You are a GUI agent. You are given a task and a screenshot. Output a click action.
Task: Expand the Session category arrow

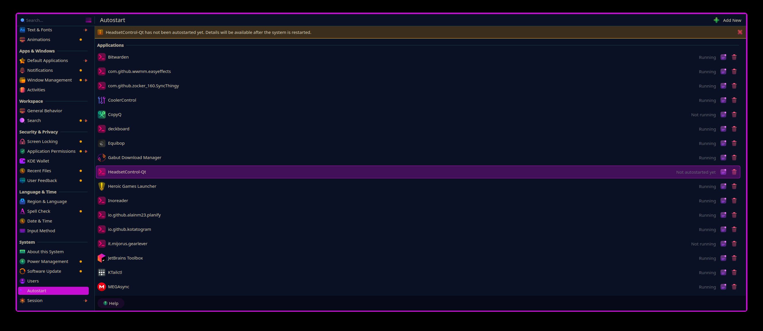tap(86, 301)
